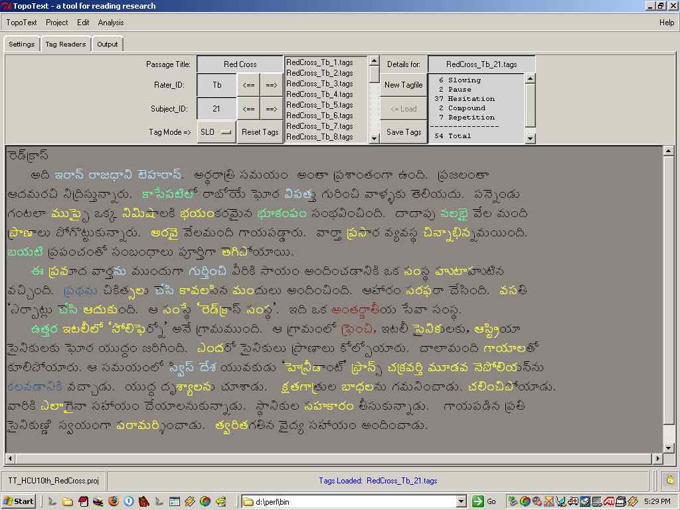Select RedCross_Tb_6.tags in the file list

click(319, 116)
